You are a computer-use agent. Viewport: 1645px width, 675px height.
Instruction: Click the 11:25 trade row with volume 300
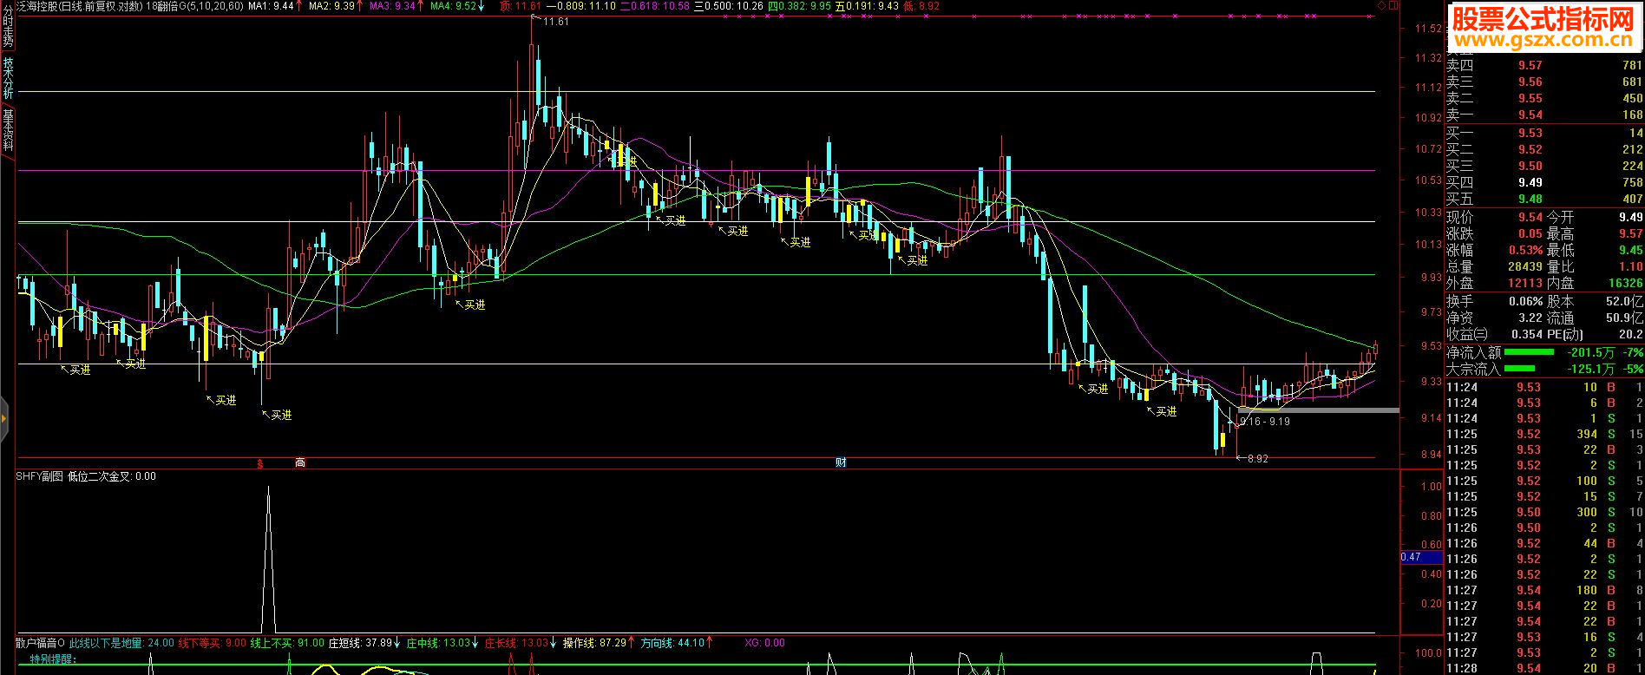pyautogui.click(x=1544, y=512)
